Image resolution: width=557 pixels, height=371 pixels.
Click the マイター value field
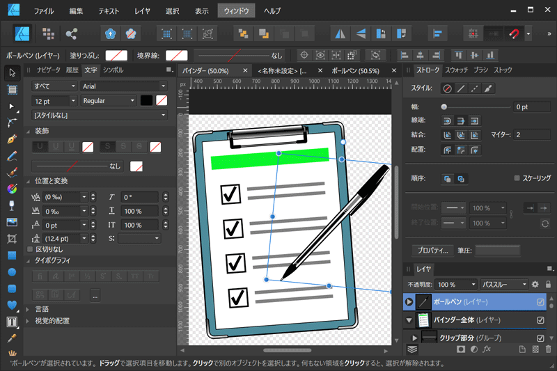point(532,135)
